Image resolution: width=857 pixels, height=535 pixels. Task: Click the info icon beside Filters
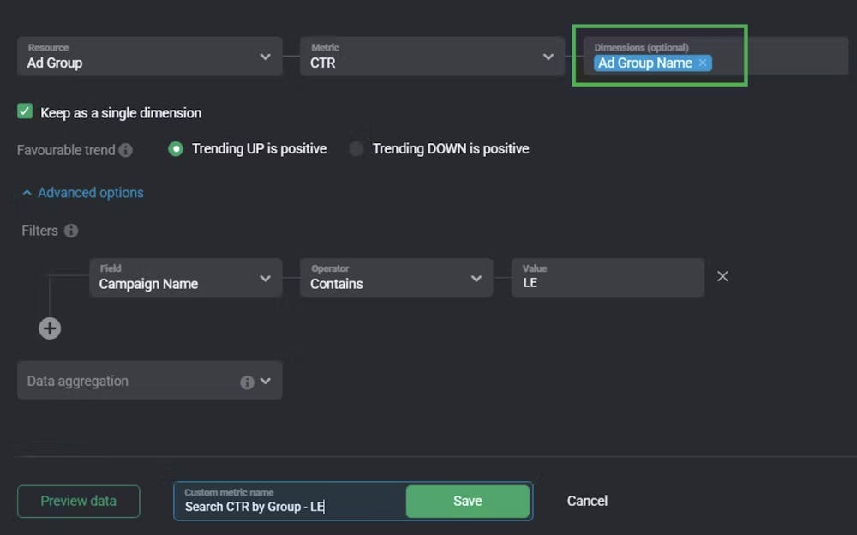(69, 231)
